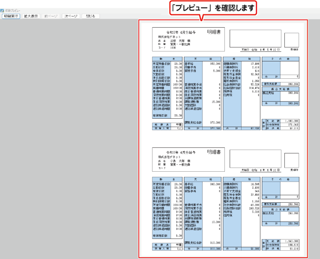Screen dimensions: 320x259
Task: Go to the next page with 次ページ
Action: 71,16
